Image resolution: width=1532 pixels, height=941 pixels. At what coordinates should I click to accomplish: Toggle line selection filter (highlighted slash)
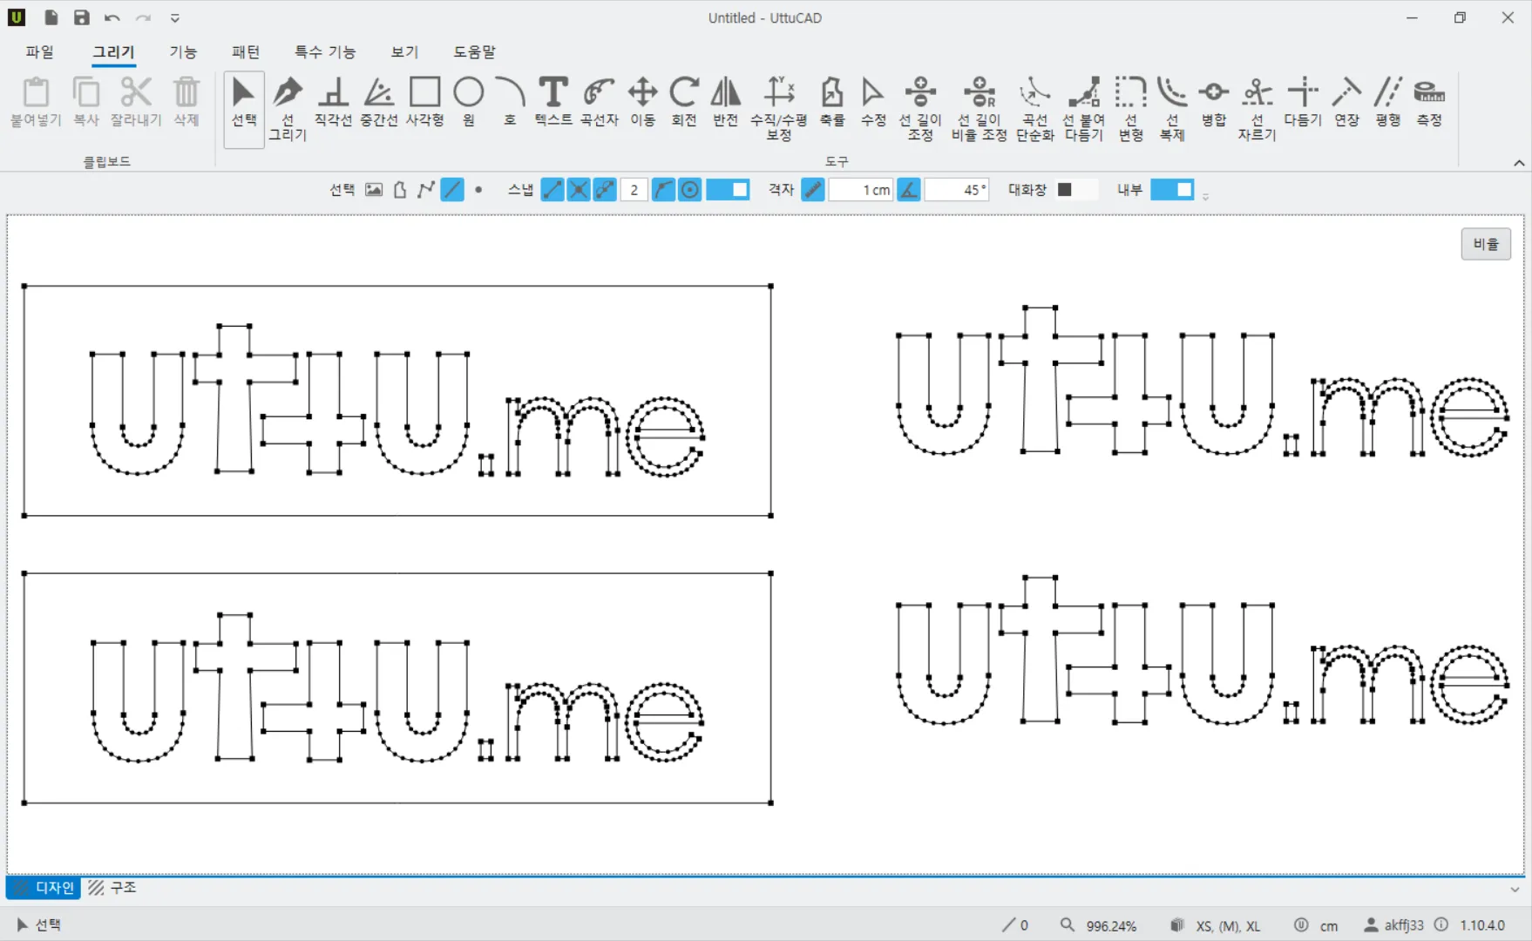(x=452, y=189)
